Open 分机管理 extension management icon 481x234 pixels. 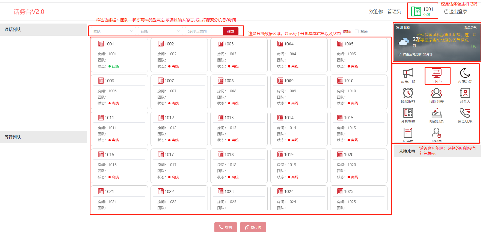click(408, 115)
